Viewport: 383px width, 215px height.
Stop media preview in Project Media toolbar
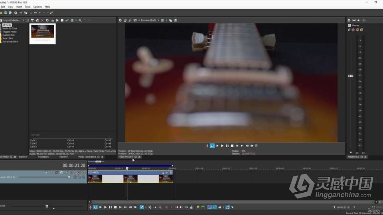coord(62,20)
